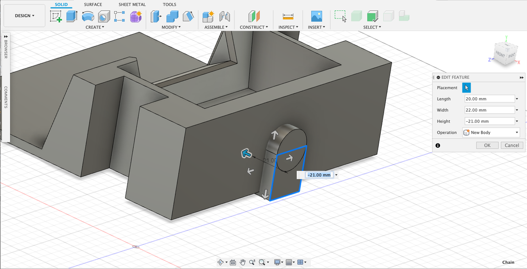Activate the Pan hand tool

(242, 262)
